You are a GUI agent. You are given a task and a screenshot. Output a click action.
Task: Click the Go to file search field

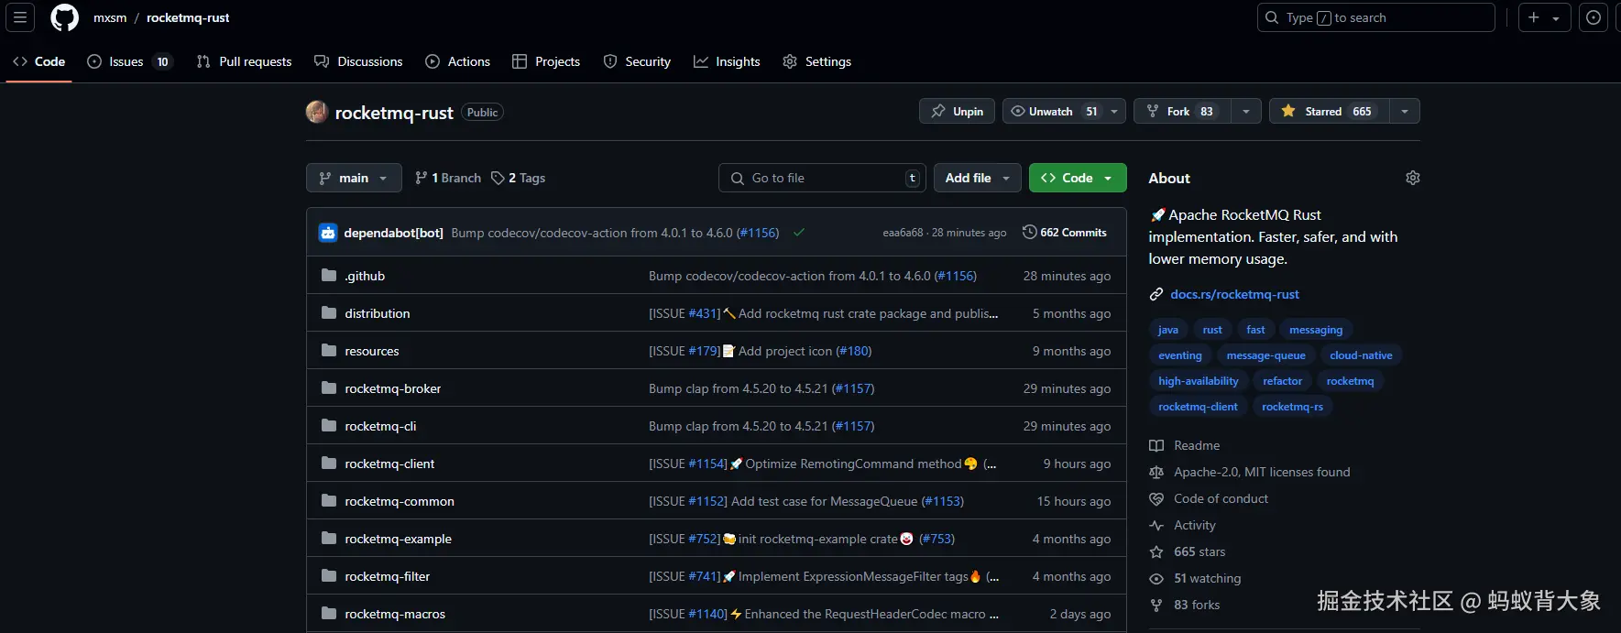(x=822, y=178)
